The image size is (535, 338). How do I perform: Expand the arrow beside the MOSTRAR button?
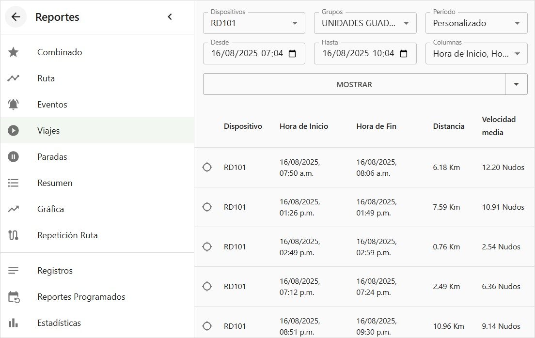[x=516, y=84]
